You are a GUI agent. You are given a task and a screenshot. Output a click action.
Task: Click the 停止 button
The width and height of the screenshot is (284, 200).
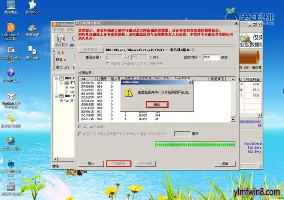coord(91,164)
